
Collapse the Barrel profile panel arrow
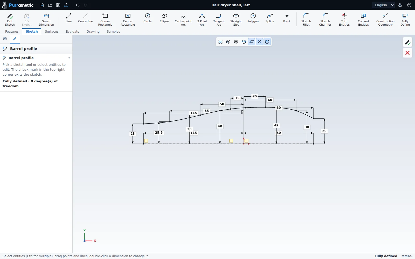tap(69, 58)
